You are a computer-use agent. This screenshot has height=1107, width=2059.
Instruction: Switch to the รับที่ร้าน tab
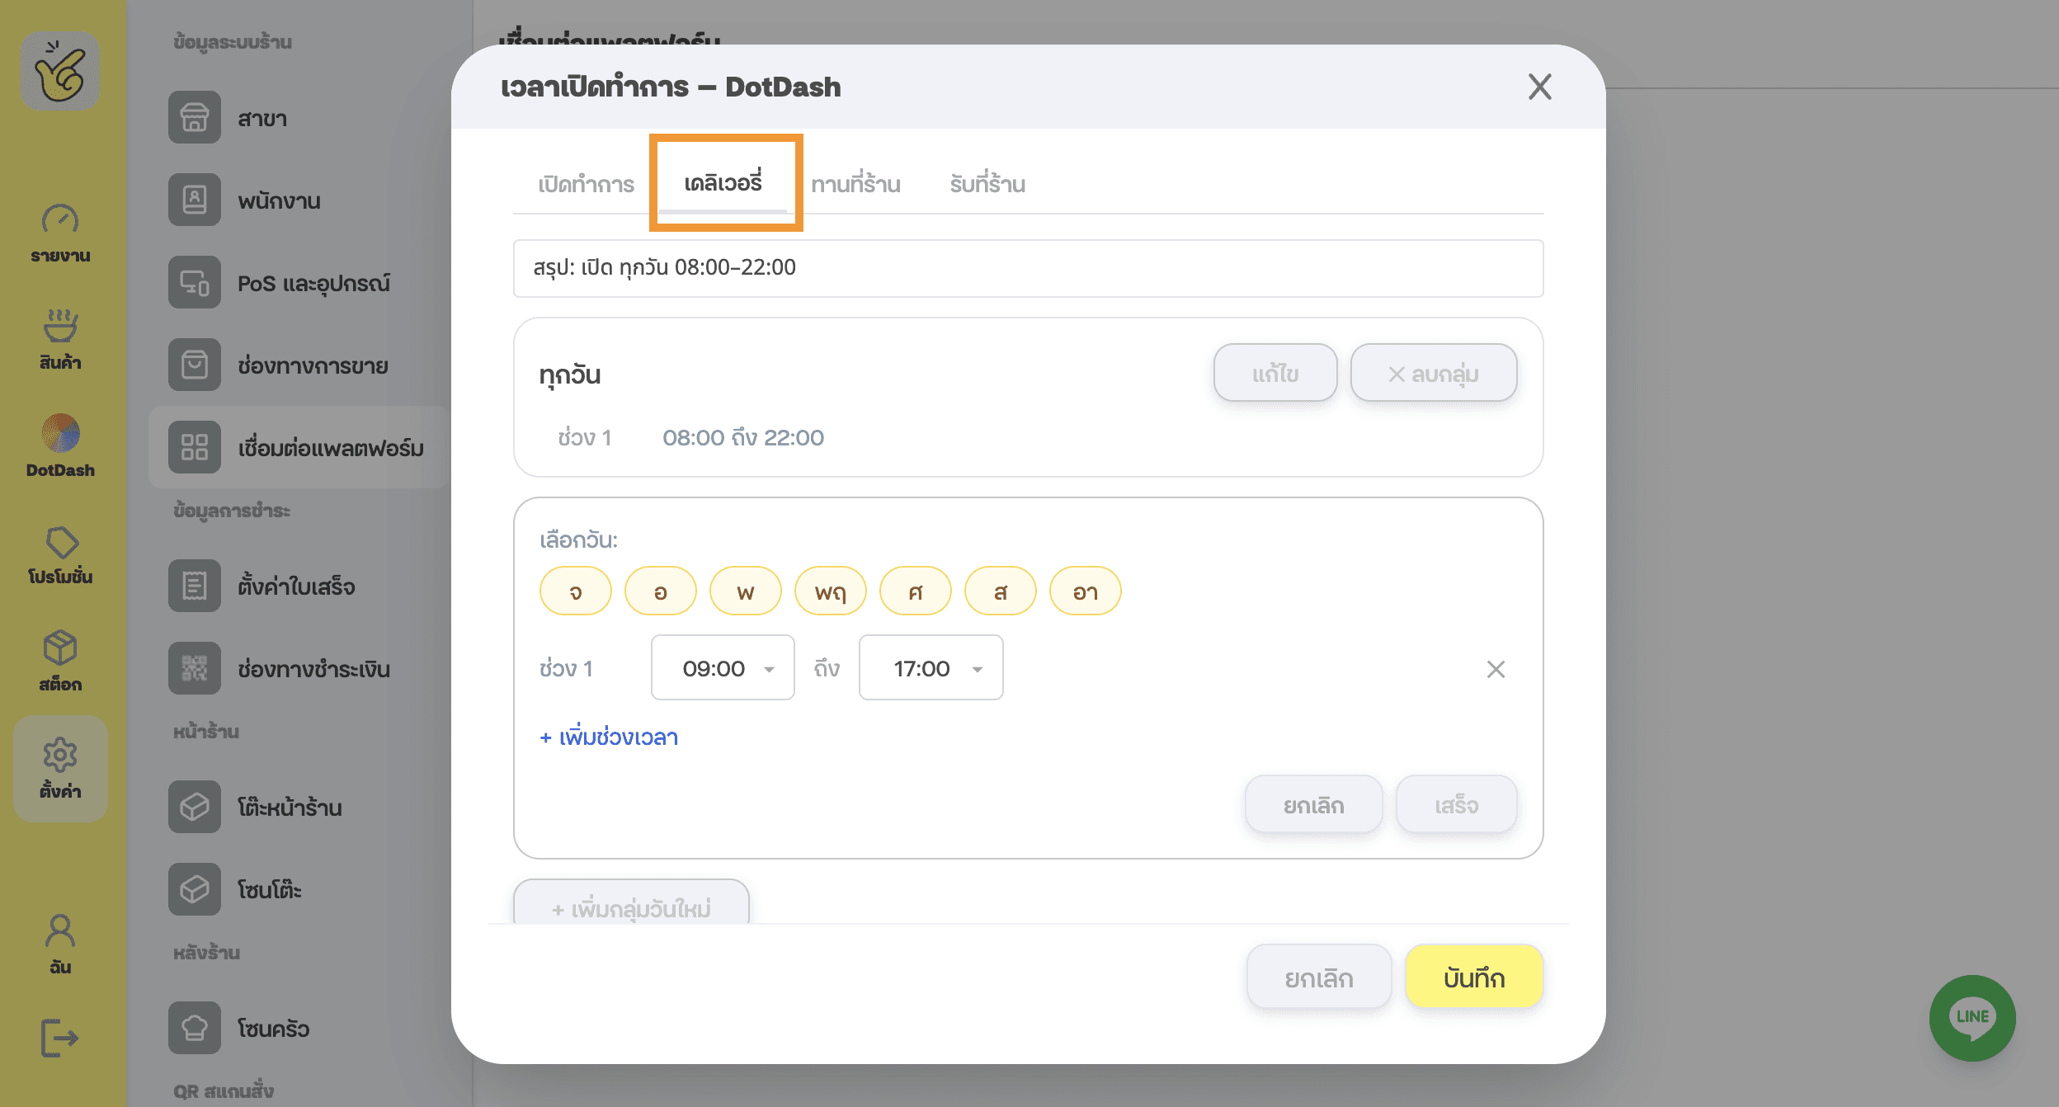[x=987, y=184]
